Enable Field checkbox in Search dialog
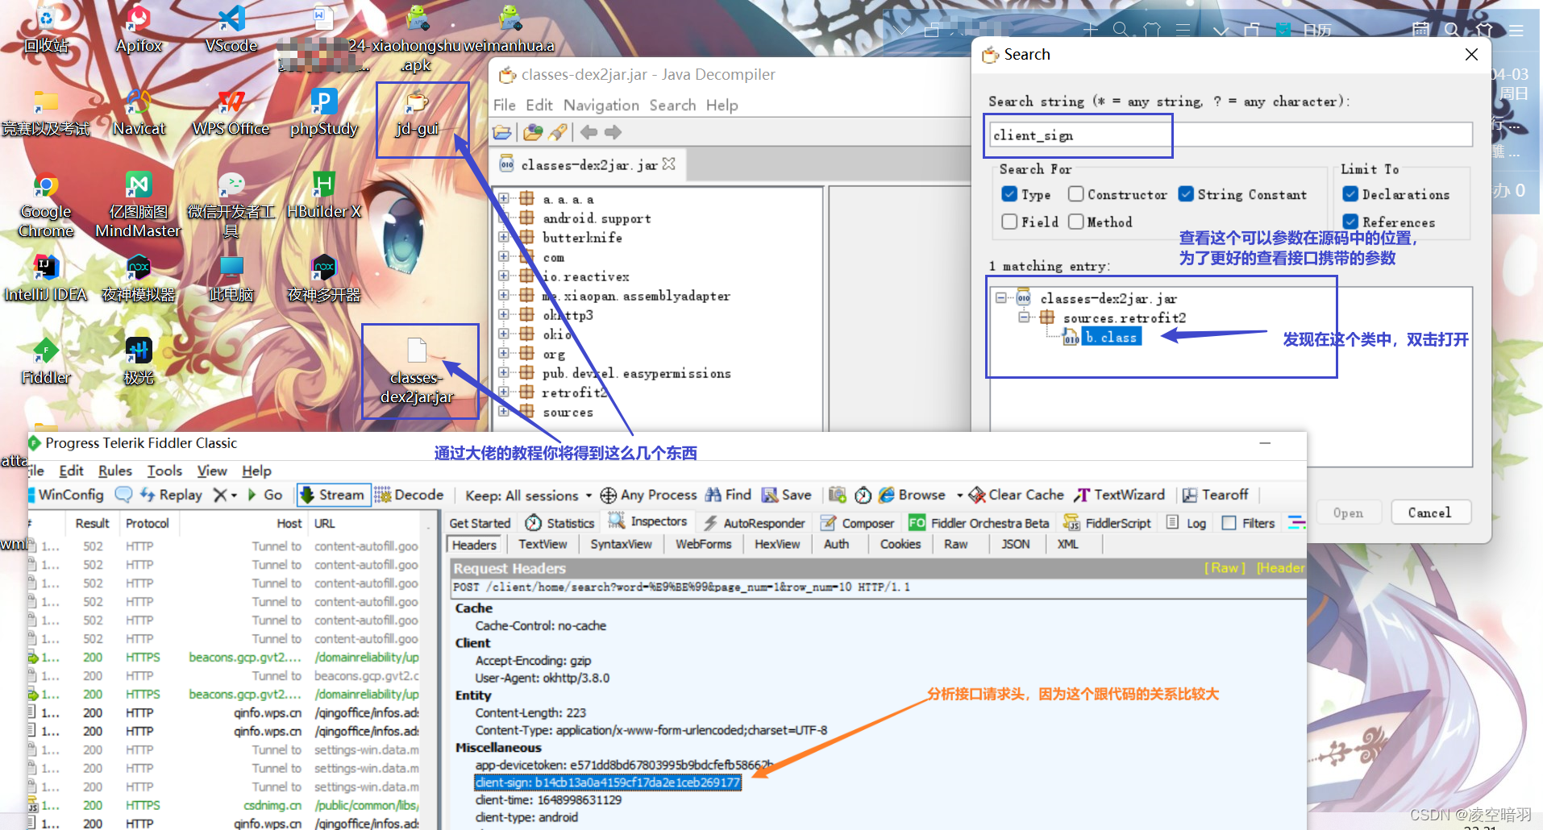The image size is (1543, 830). click(1009, 222)
